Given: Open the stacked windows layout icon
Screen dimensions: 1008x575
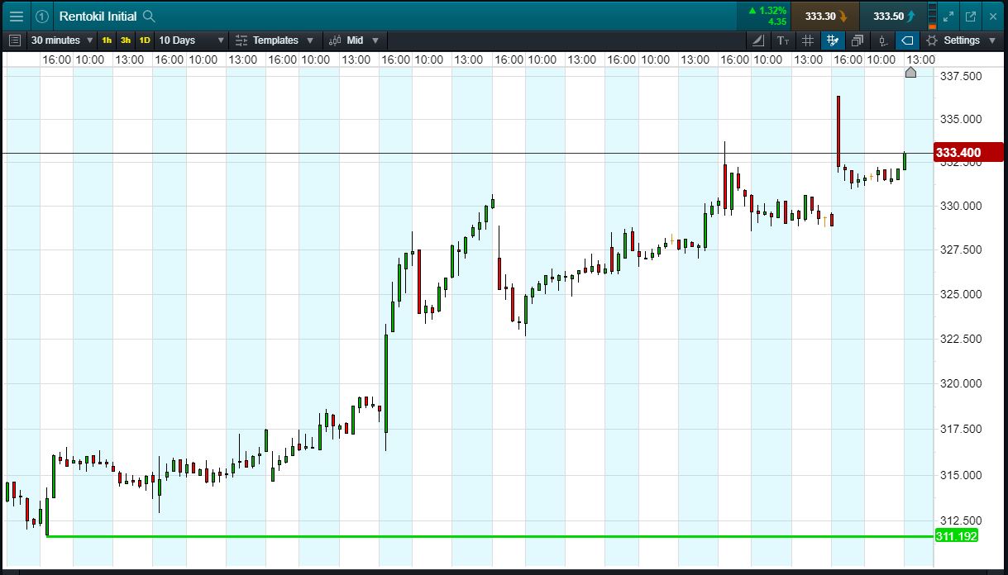Looking at the screenshot, I should [858, 40].
